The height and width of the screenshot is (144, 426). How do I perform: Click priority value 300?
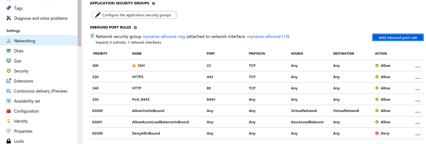pyautogui.click(x=95, y=66)
